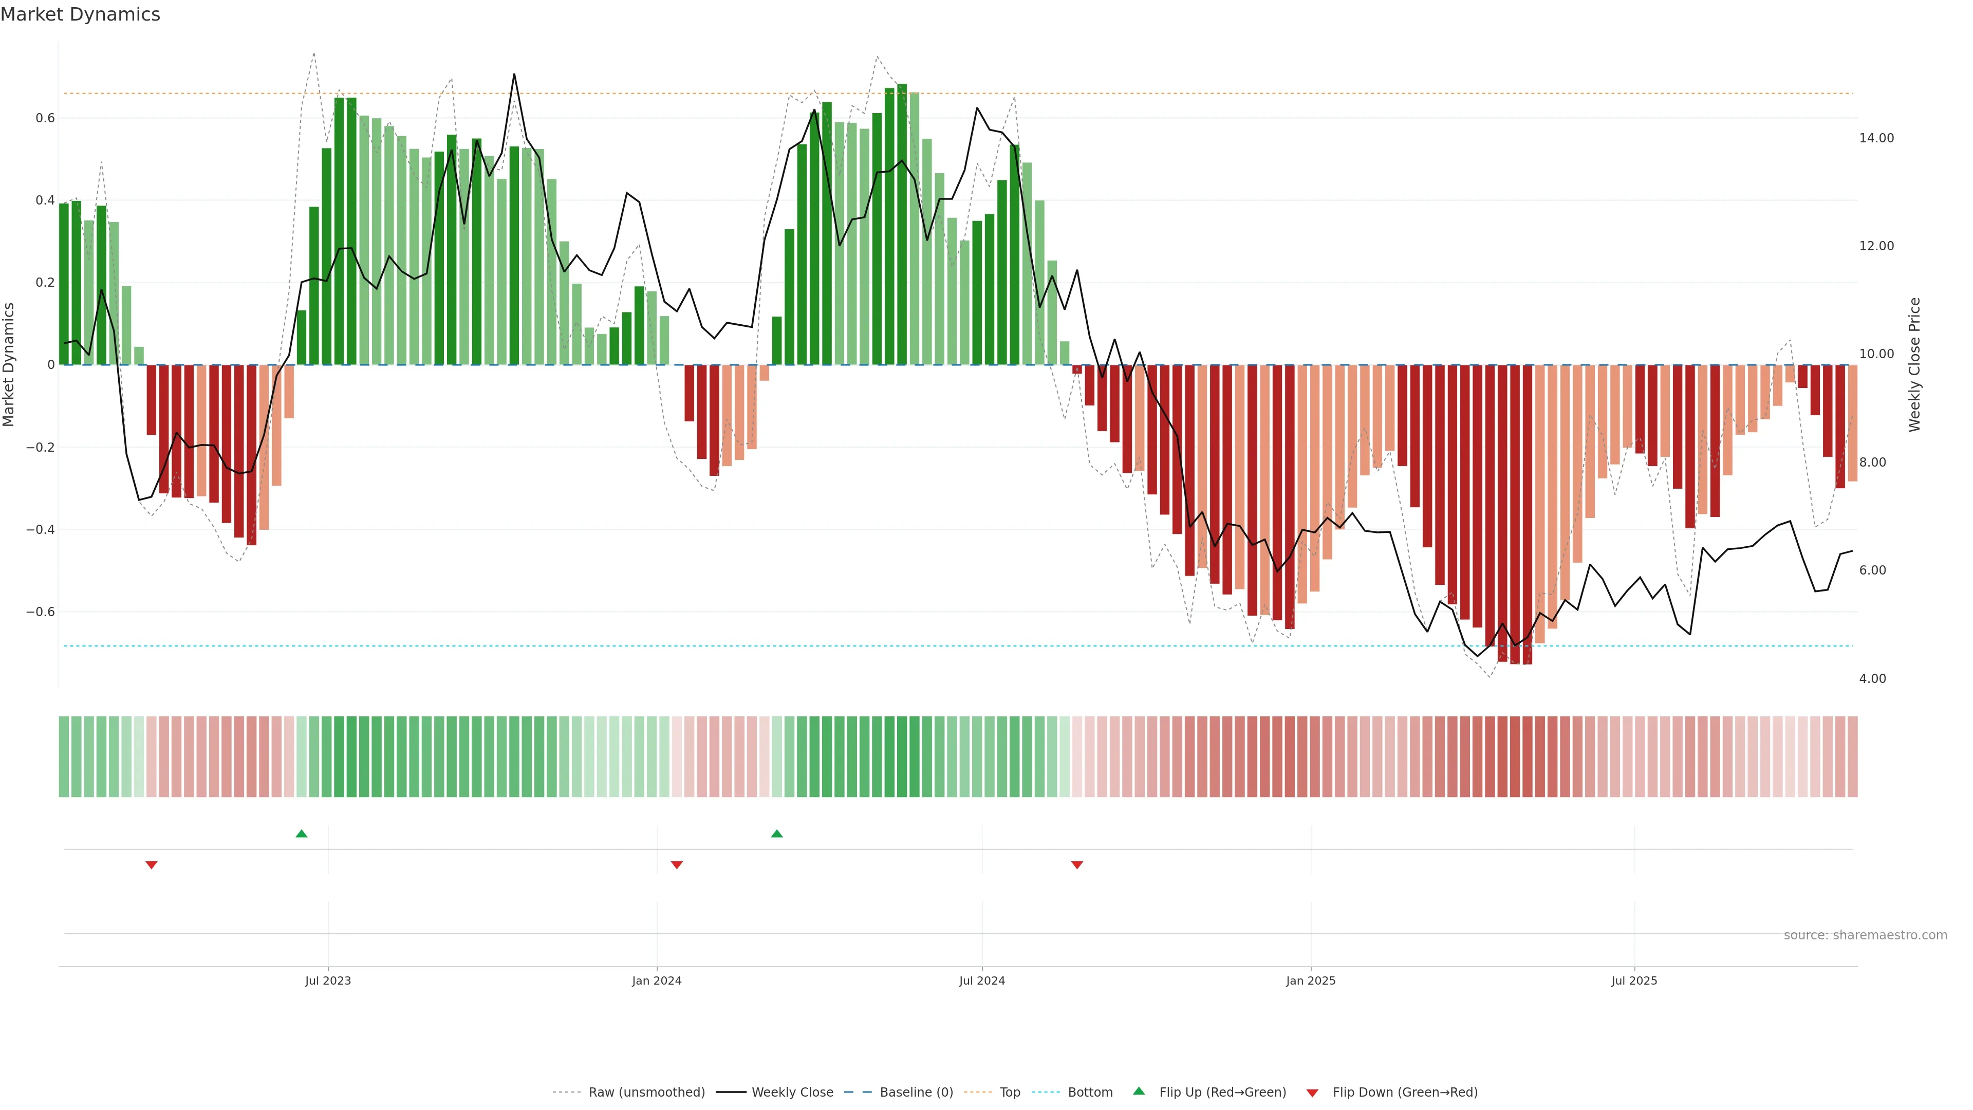Click the Jul 2023 axis label

tap(328, 980)
